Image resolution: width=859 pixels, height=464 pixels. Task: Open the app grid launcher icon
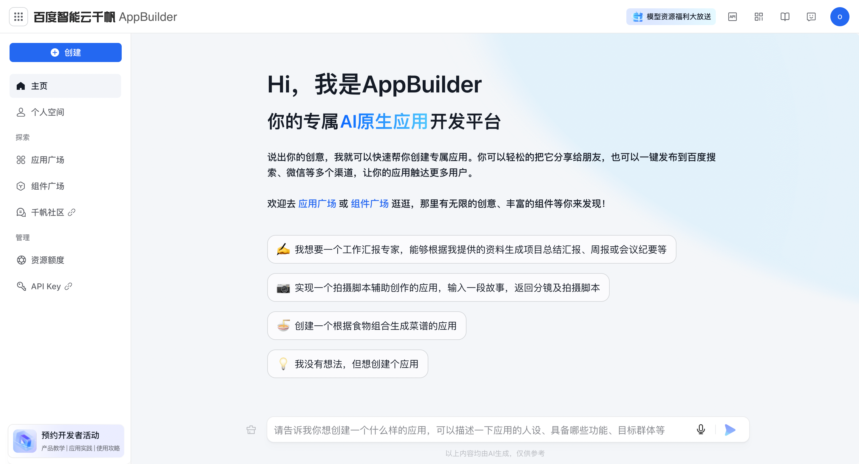[x=18, y=16]
